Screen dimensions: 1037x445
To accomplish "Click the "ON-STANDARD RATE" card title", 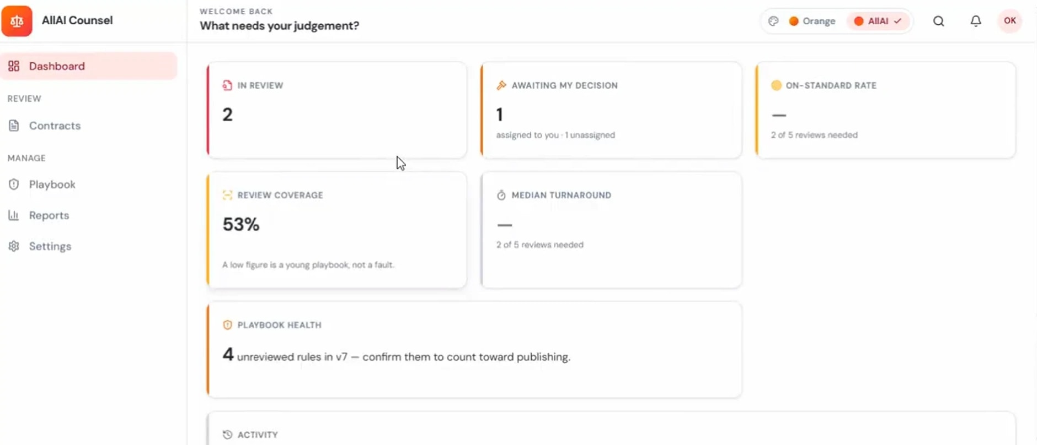I will 831,85.
